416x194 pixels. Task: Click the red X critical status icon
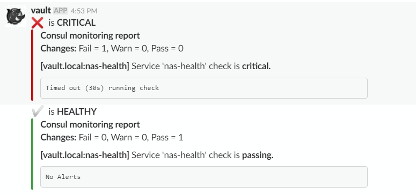[x=37, y=23]
